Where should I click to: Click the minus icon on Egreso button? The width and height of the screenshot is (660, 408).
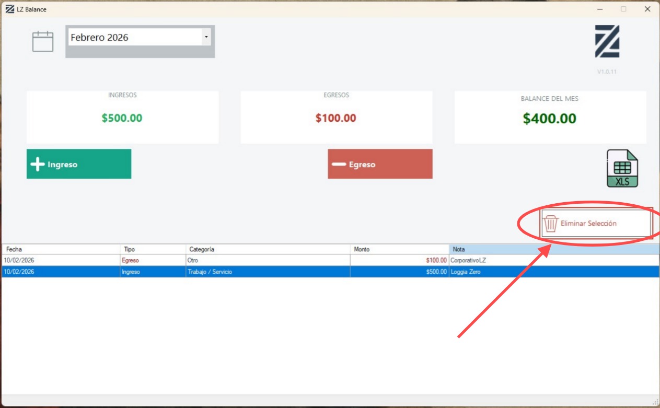coord(339,165)
